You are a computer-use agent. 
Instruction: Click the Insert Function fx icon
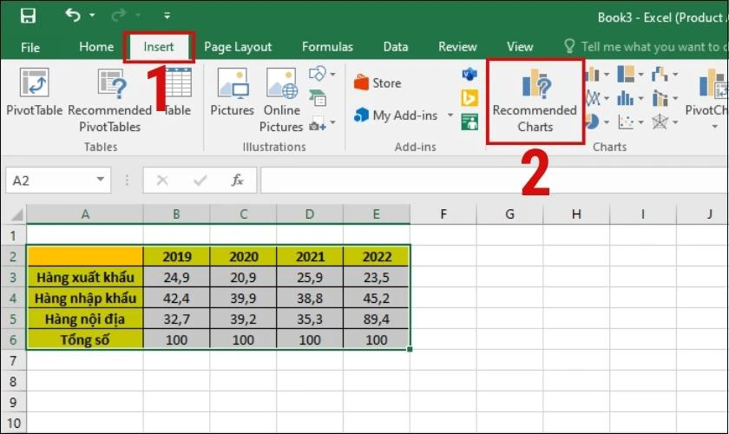238,180
